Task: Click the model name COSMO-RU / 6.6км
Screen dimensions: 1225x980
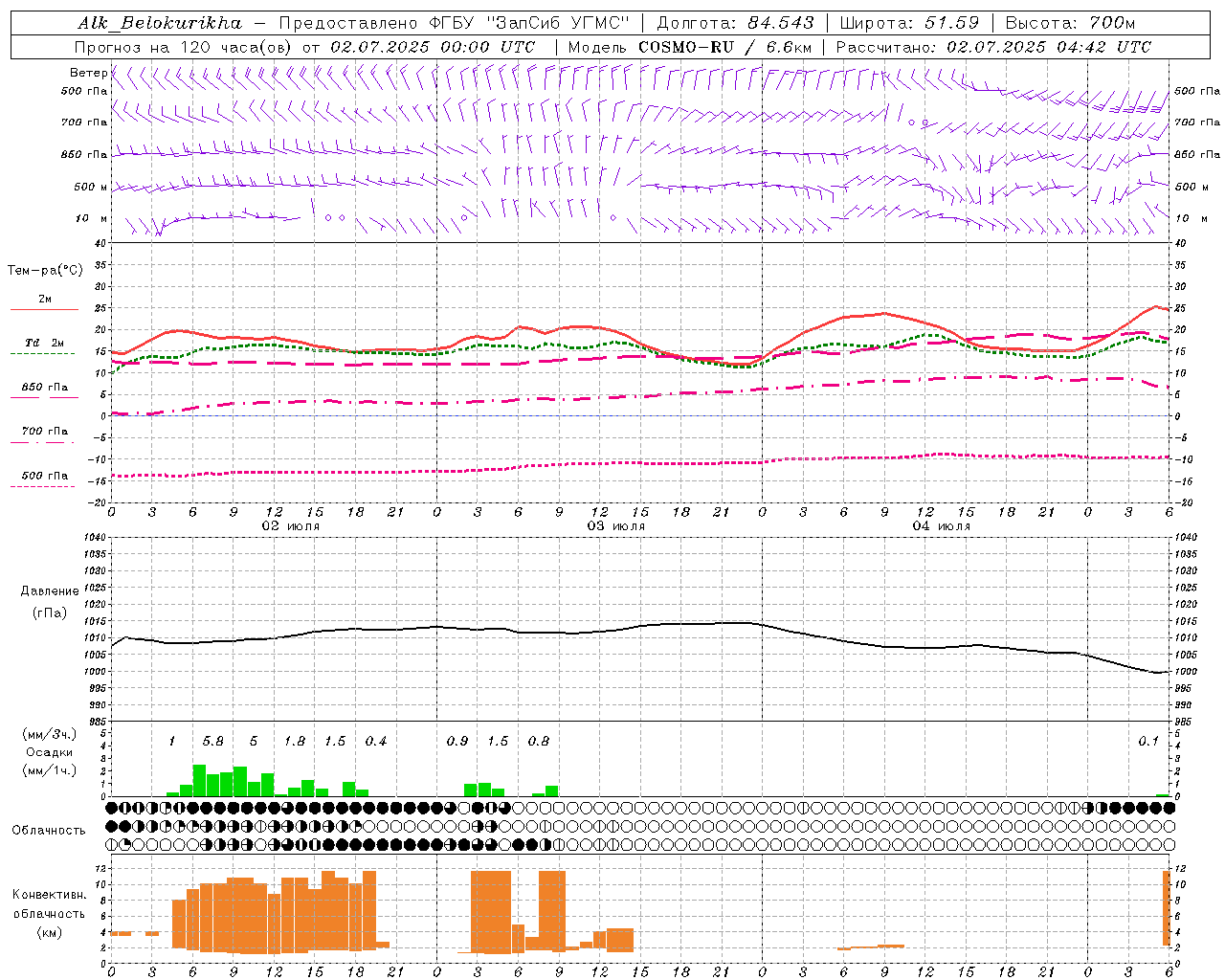Action: point(724,47)
